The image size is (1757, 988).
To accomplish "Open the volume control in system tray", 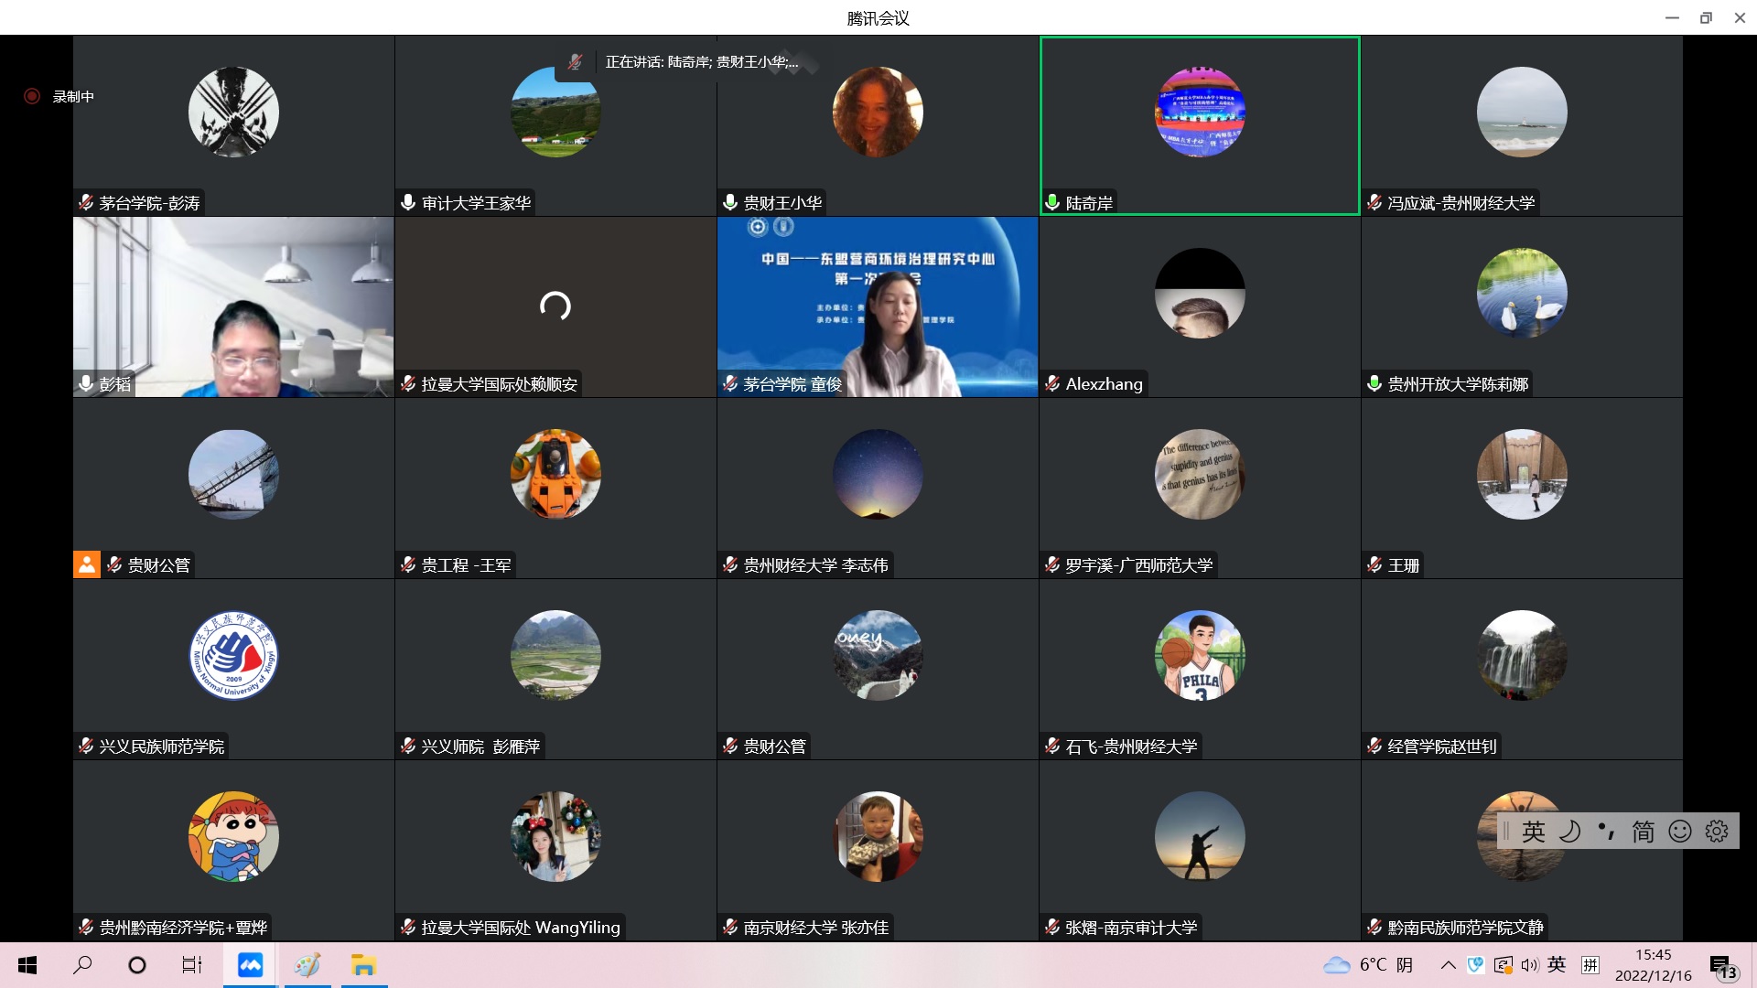I will click(x=1529, y=965).
